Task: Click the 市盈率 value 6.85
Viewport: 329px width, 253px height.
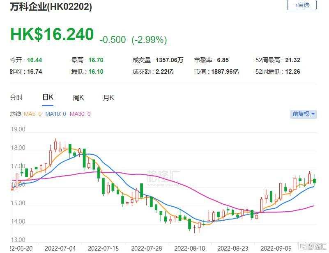Action: (x=223, y=60)
